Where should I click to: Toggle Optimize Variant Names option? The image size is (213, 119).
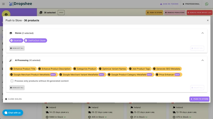pos(113,69)
